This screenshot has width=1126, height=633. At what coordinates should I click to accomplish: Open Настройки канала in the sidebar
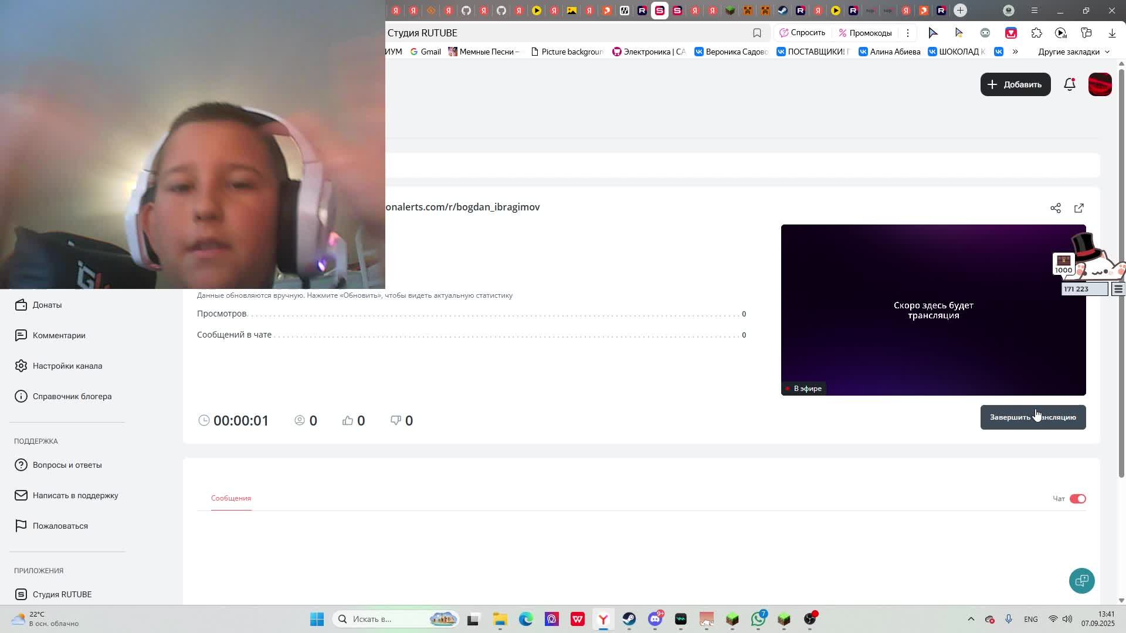click(x=67, y=366)
